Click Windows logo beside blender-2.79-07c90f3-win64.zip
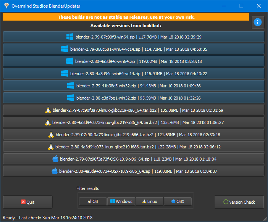Viewport: 268px width, 222px height. coord(70,37)
